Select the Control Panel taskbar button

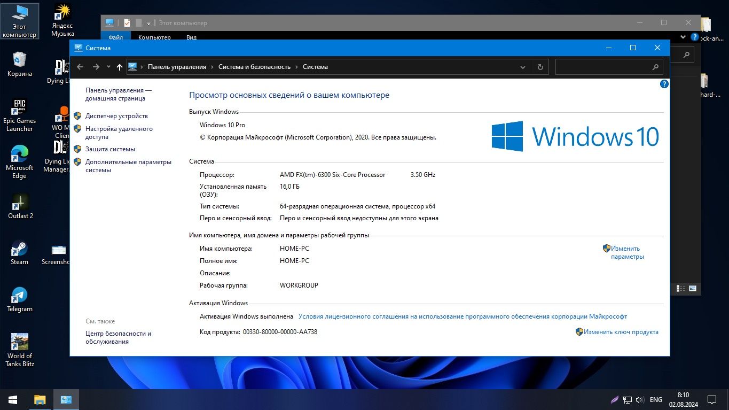coord(66,399)
